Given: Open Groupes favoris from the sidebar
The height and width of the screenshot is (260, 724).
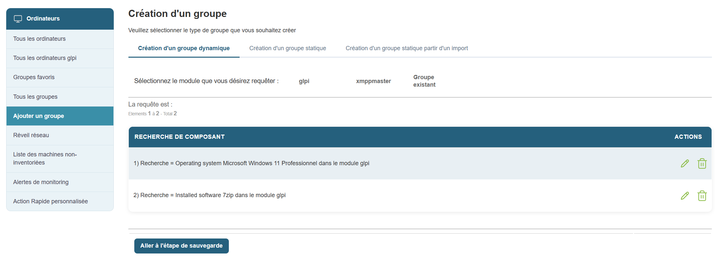Looking at the screenshot, I should click(34, 77).
